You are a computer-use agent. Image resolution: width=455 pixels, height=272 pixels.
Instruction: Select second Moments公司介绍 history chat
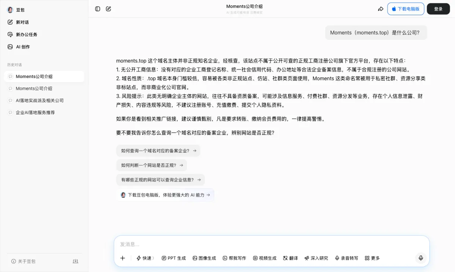44,89
